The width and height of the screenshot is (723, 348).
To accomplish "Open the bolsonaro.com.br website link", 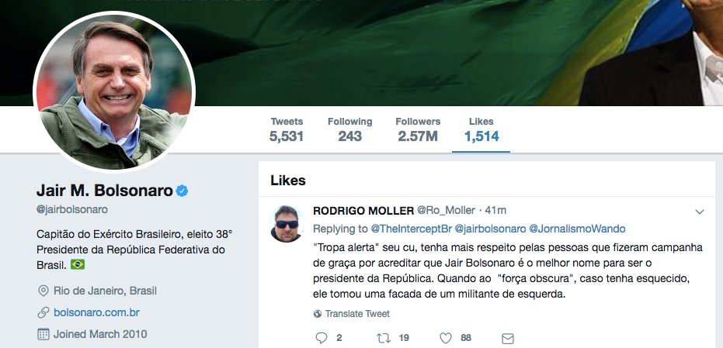I will tap(96, 313).
